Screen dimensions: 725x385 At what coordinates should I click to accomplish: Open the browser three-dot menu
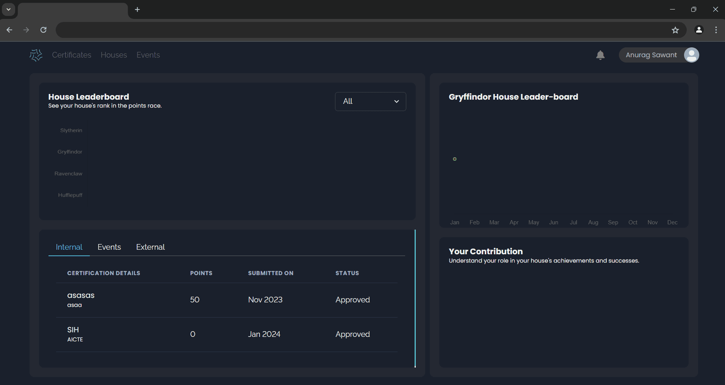(x=716, y=30)
